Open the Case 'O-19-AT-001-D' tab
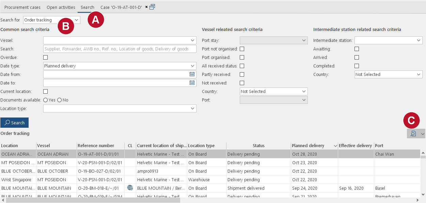 [x=121, y=7]
